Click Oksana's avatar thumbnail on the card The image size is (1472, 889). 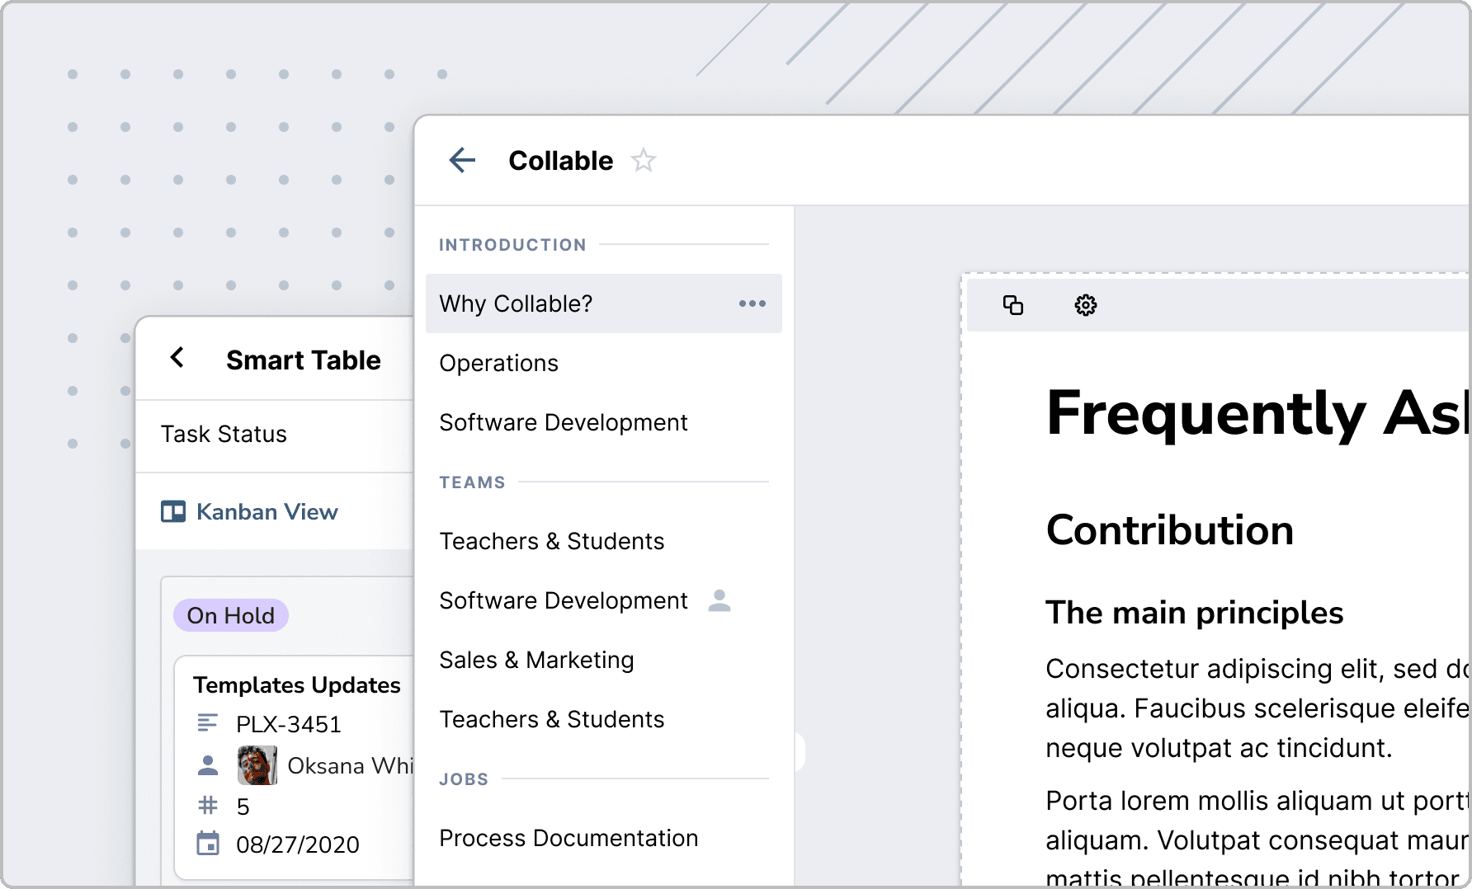tap(257, 765)
